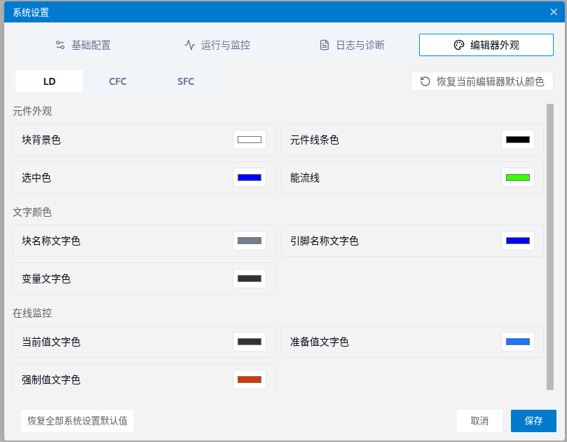Pick the 变量文字色 color swatch
The image size is (567, 442).
pyautogui.click(x=250, y=279)
